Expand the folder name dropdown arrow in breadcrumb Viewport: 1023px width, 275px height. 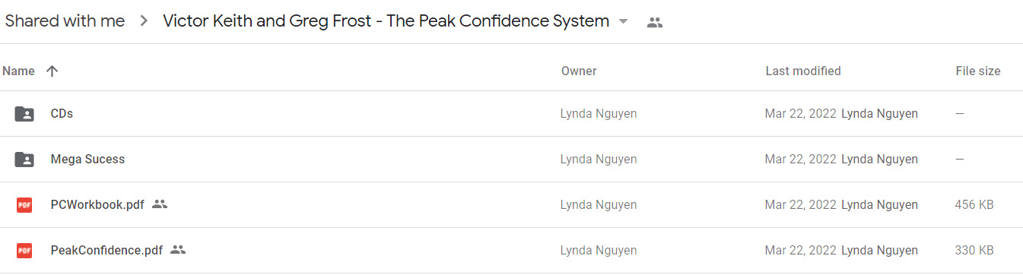(x=624, y=22)
